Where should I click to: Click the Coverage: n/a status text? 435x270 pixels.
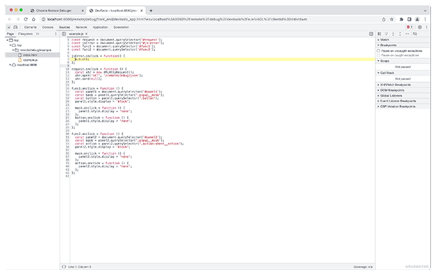point(363,267)
